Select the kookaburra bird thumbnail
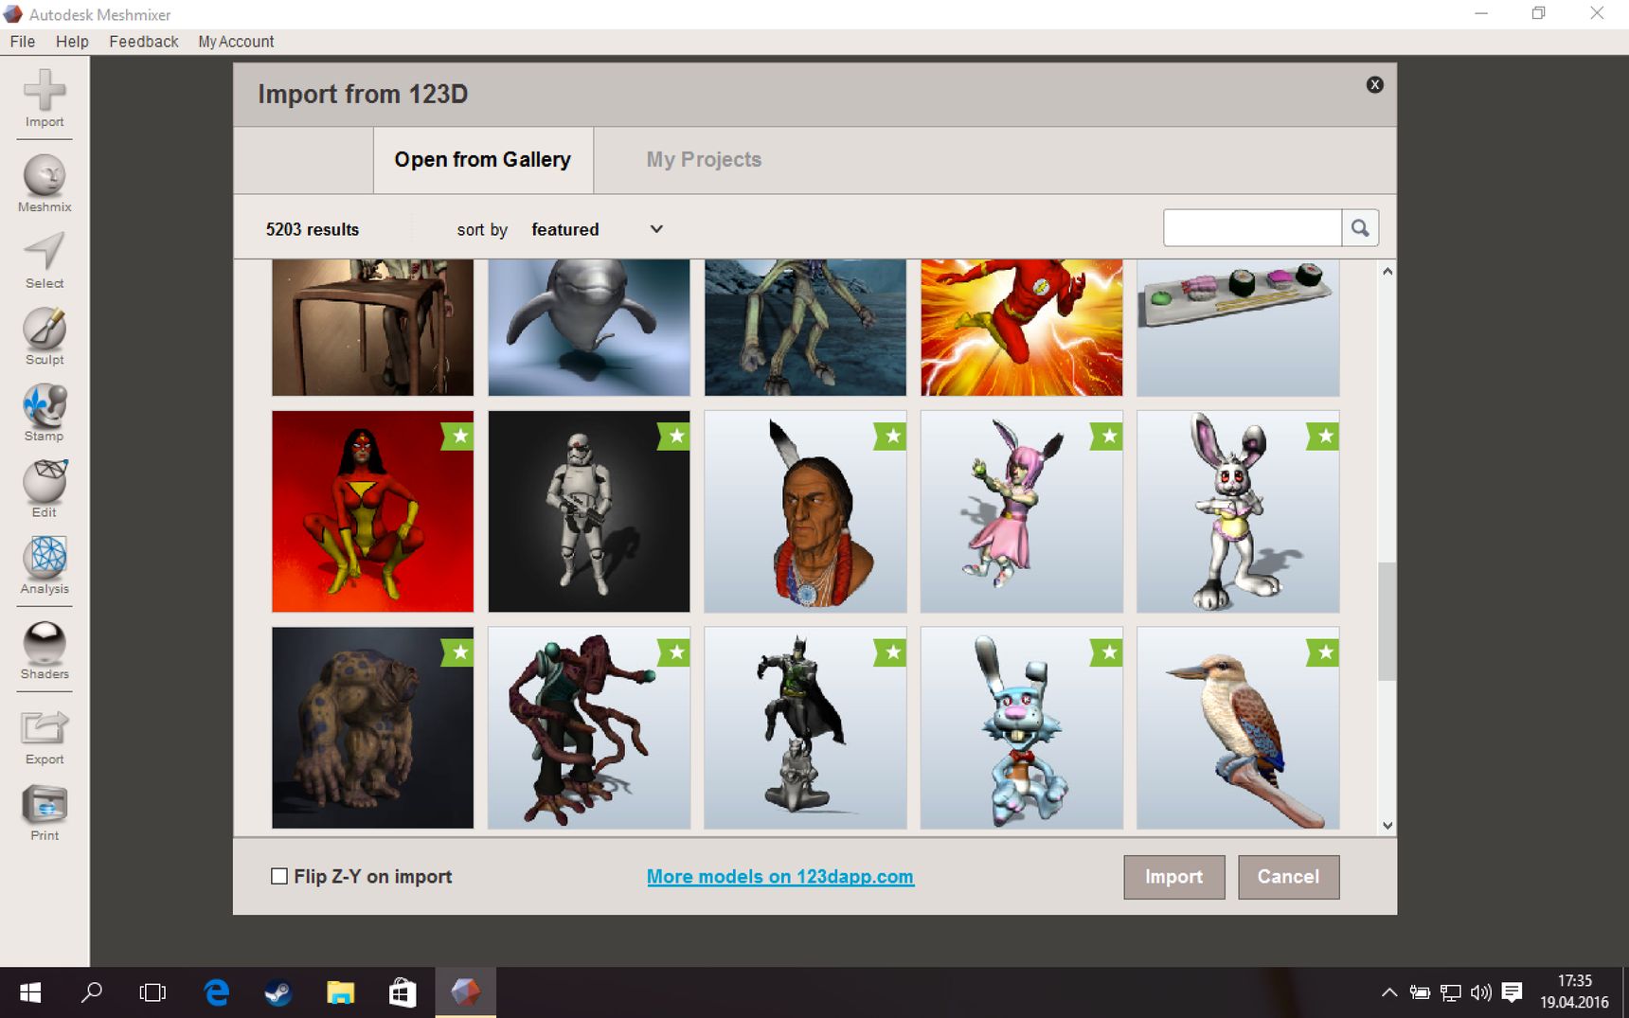 pos(1238,727)
